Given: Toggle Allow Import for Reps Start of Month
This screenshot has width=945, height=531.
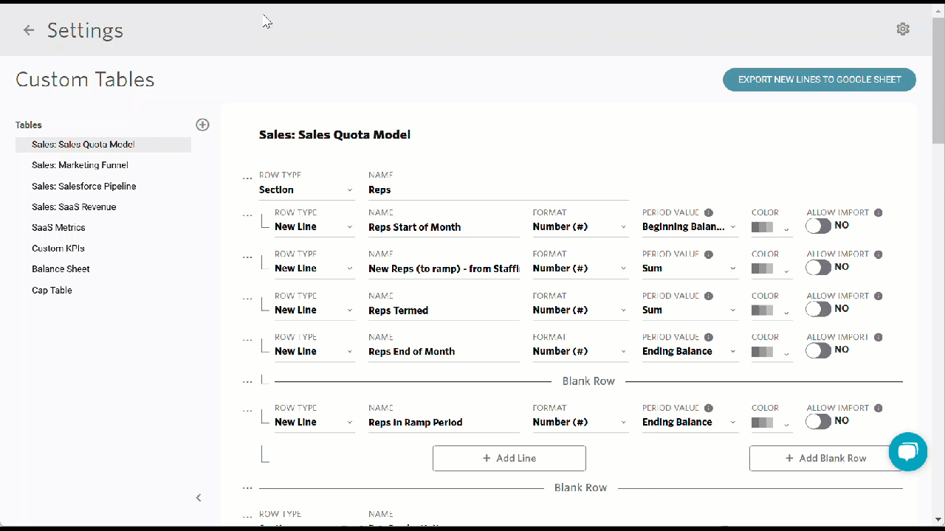Looking at the screenshot, I should [x=819, y=226].
